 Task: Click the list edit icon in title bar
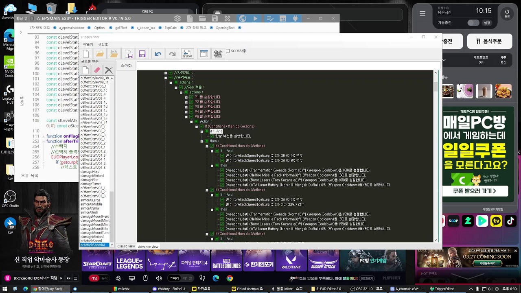tap(270, 18)
